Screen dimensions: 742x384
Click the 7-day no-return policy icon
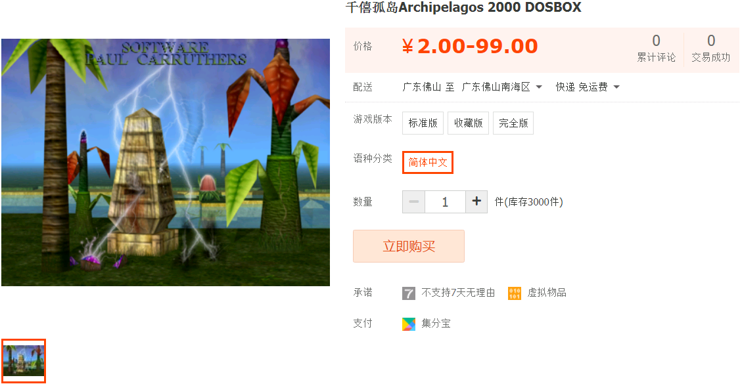click(408, 293)
